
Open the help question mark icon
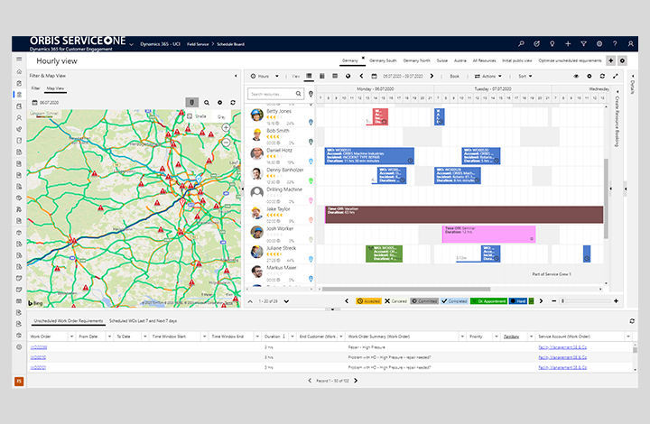[x=615, y=43]
